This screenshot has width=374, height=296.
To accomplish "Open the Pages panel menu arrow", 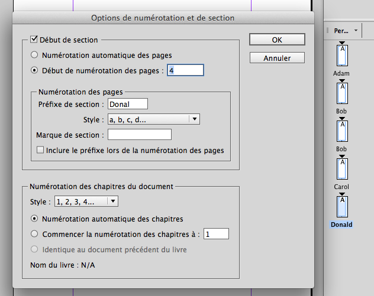I will point(356,30).
